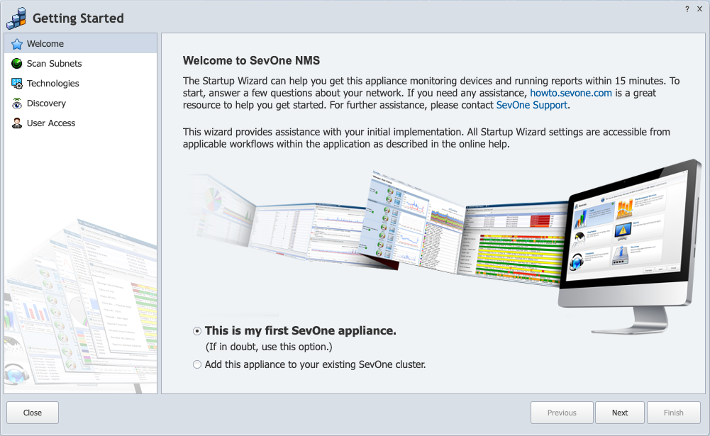The height and width of the screenshot is (436, 710).
Task: Select 'This is my first SevOne appliance' option
Action: pos(197,331)
